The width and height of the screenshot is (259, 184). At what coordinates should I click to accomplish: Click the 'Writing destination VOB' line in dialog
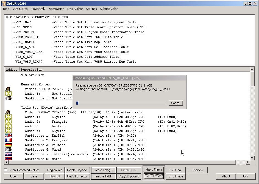(x=122, y=89)
